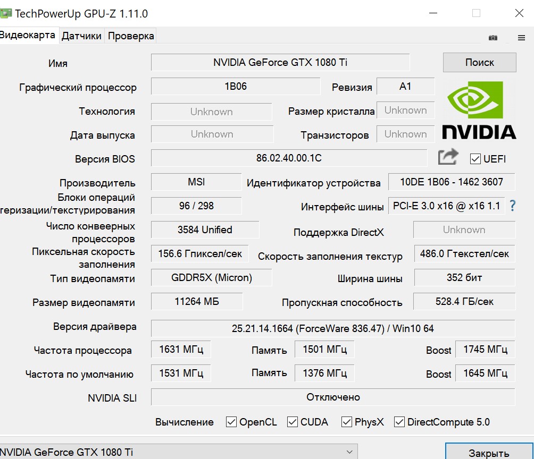The height and width of the screenshot is (459, 534).
Task: Click the BIOS share/export arrow icon
Action: (x=448, y=158)
